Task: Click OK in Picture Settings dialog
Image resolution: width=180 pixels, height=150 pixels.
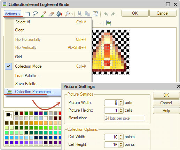Action: tap(166, 95)
